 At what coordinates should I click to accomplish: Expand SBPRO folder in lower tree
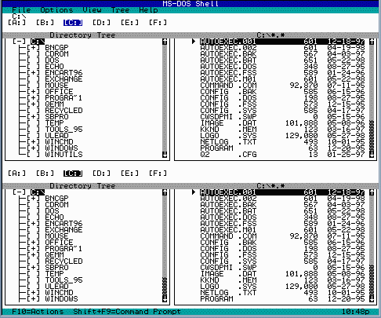(x=34, y=268)
